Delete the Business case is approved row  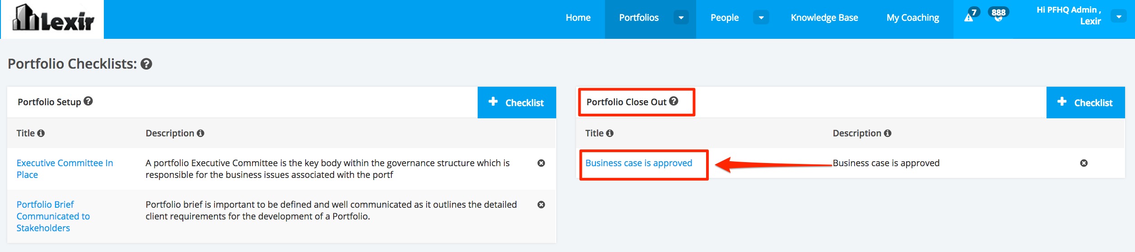tap(1084, 163)
